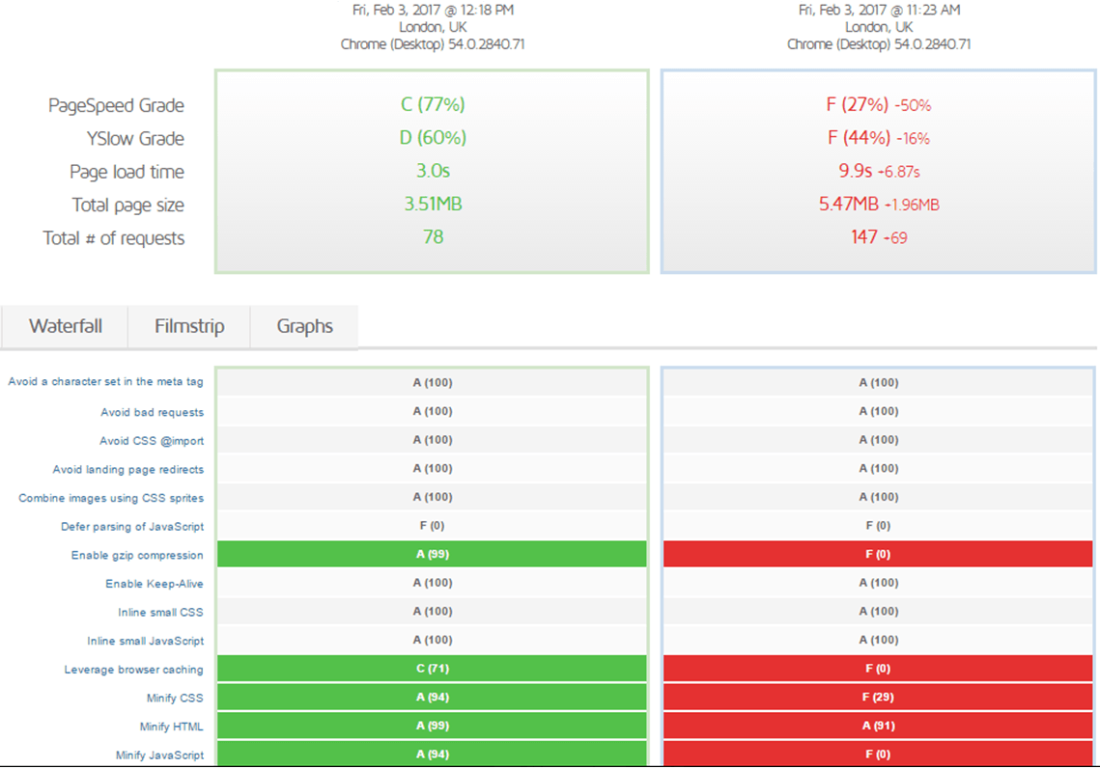Select the 'D (60%)' YSlow grade
Image resolution: width=1100 pixels, height=769 pixels.
coord(433,137)
